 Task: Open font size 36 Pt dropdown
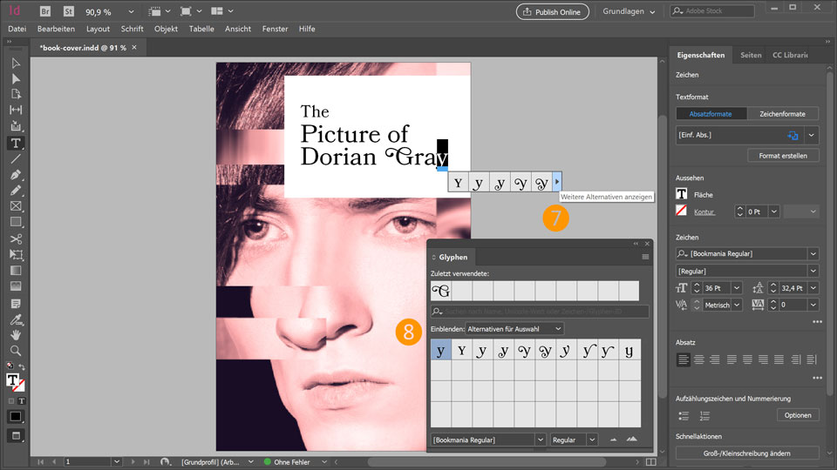click(737, 288)
